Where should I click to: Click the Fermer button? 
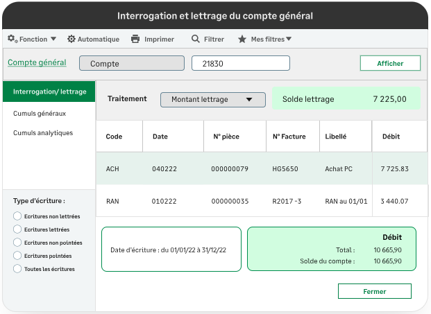(374, 291)
